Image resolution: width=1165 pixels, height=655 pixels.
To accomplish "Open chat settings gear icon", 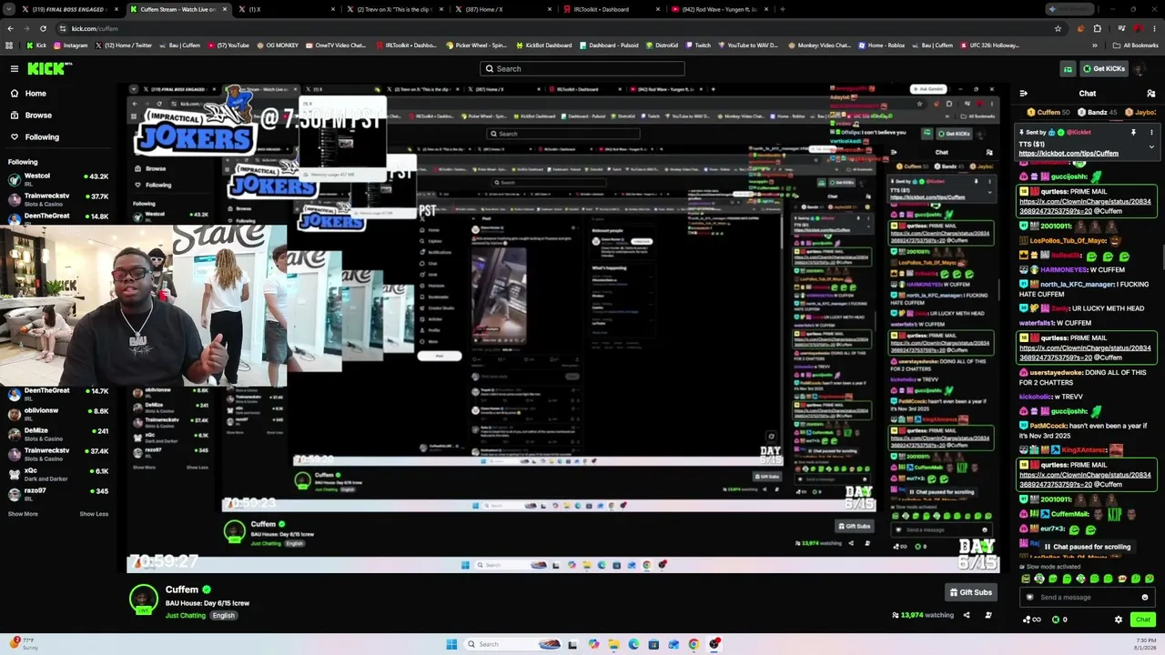I will tap(1119, 620).
